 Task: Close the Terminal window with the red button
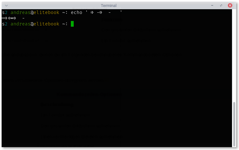pos(230,5)
